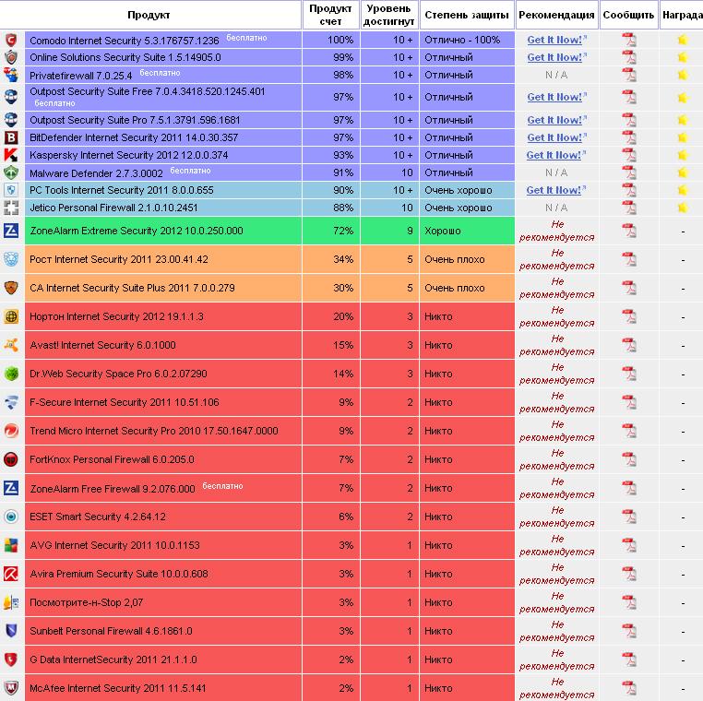The height and width of the screenshot is (701, 703).
Task: Click the 'Рекомендация' column header
Action: (x=556, y=15)
